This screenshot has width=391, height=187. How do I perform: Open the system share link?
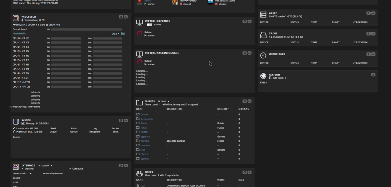[x=145, y=158]
